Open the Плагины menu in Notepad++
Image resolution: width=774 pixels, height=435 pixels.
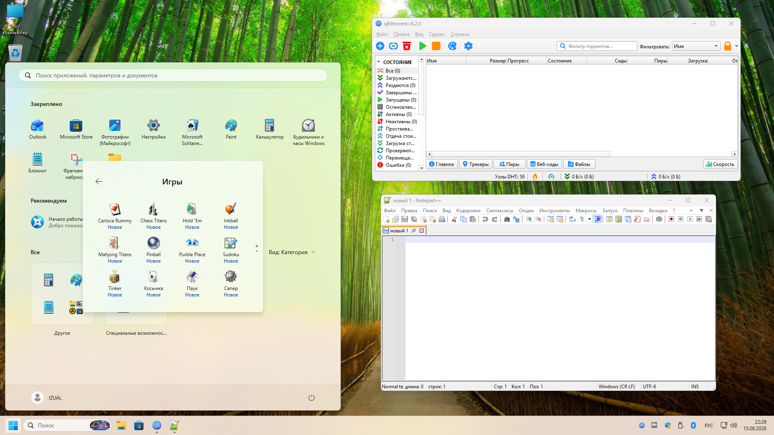(633, 211)
